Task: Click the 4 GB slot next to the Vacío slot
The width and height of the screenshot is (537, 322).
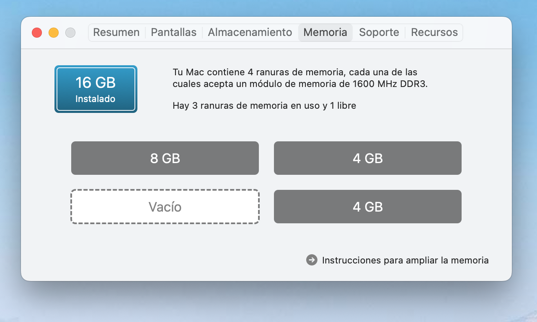Action: (367, 207)
